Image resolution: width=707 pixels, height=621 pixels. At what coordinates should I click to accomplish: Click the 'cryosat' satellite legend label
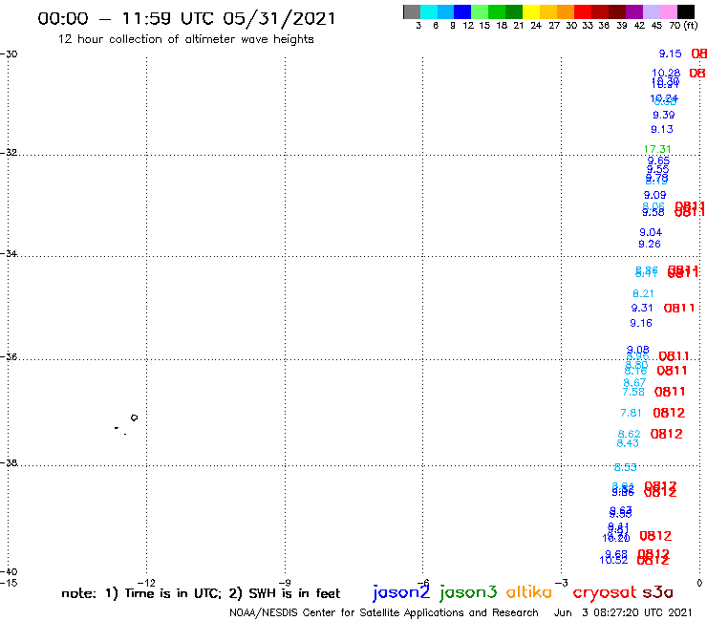point(605,593)
